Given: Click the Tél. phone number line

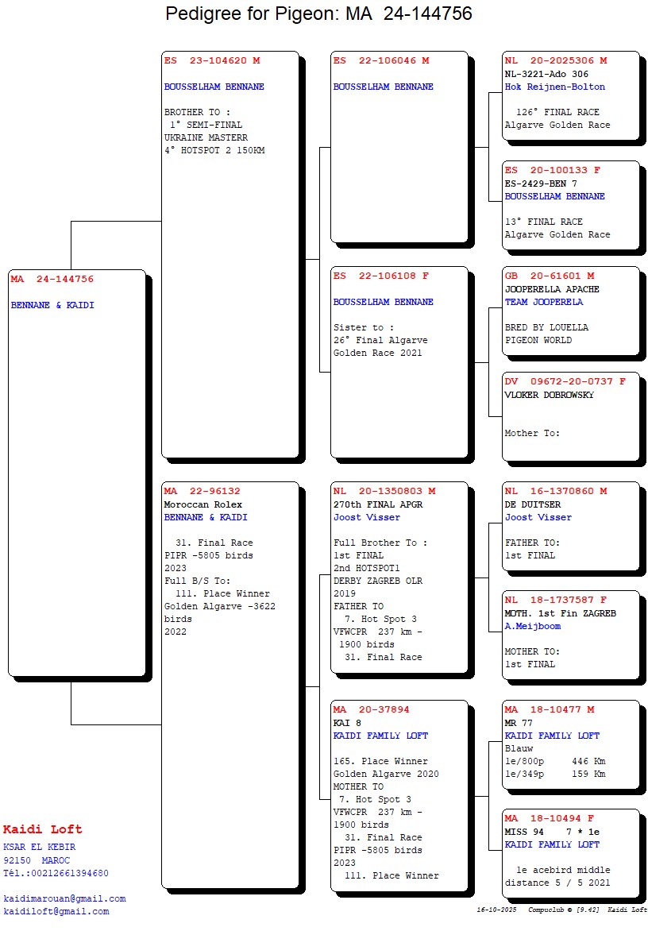Looking at the screenshot, I should [x=56, y=873].
